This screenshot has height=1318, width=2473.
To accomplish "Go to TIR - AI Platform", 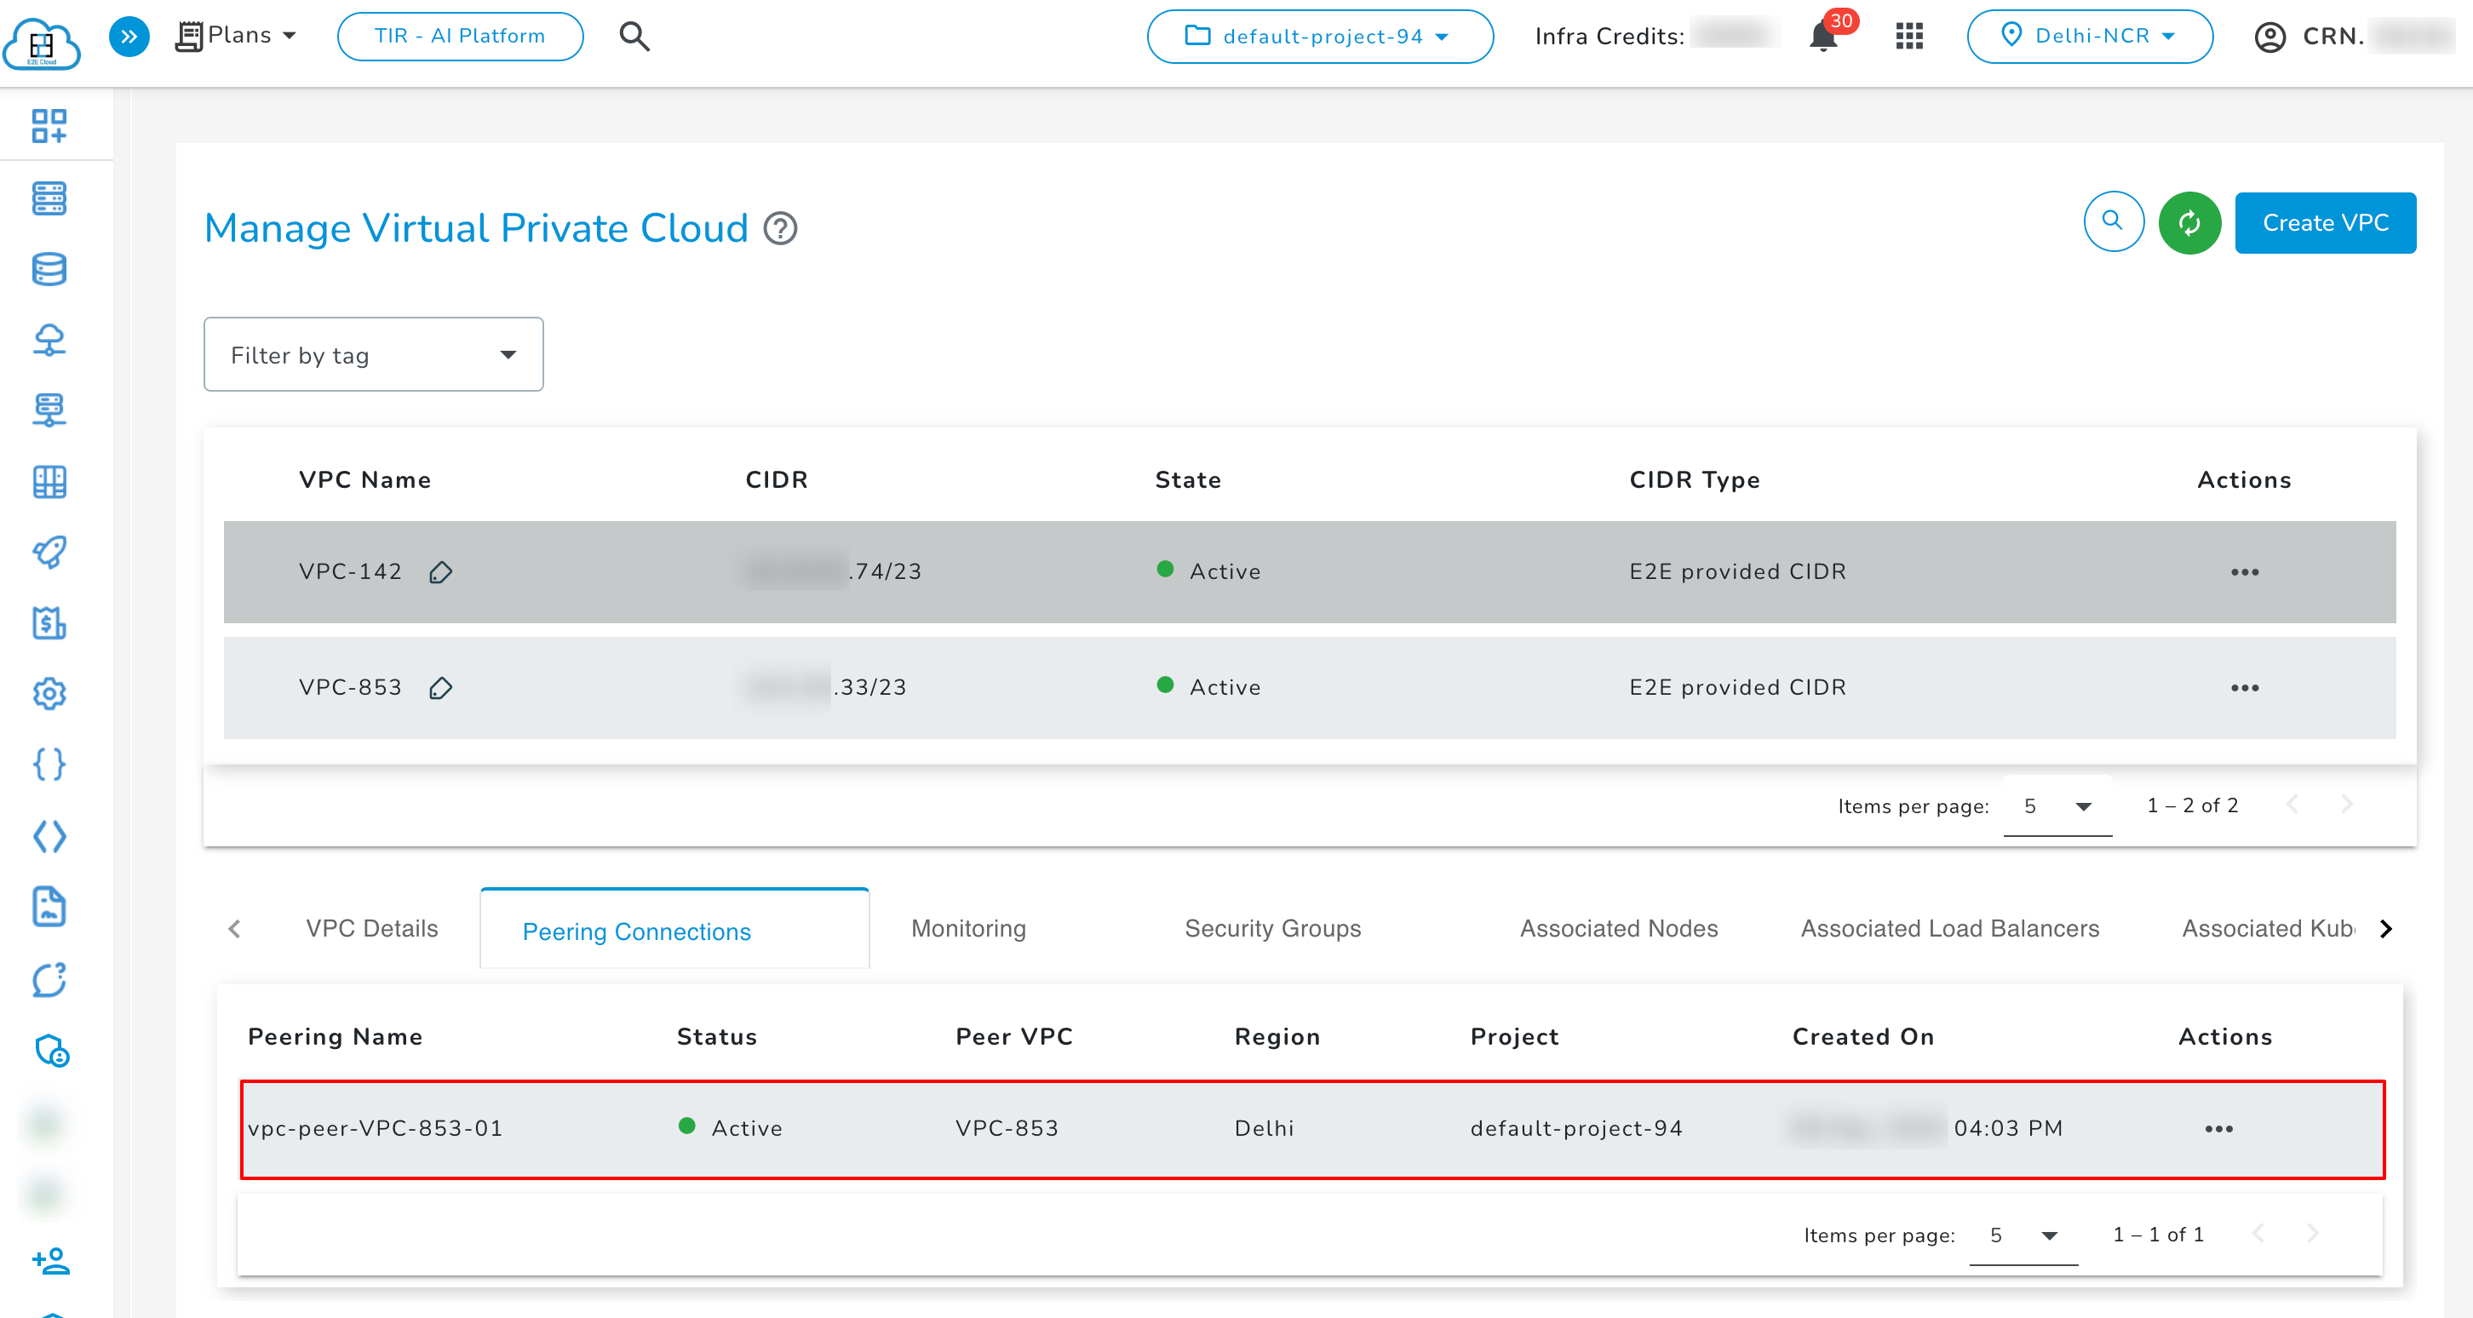I will 460,36.
